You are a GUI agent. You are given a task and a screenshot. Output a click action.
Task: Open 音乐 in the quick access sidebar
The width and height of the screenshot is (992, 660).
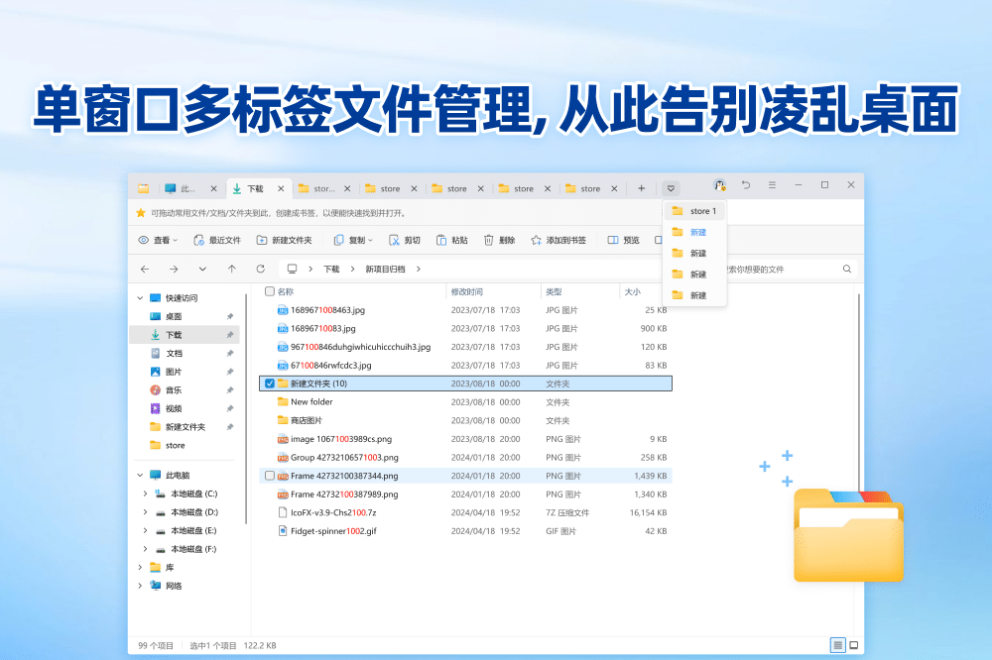coord(174,389)
